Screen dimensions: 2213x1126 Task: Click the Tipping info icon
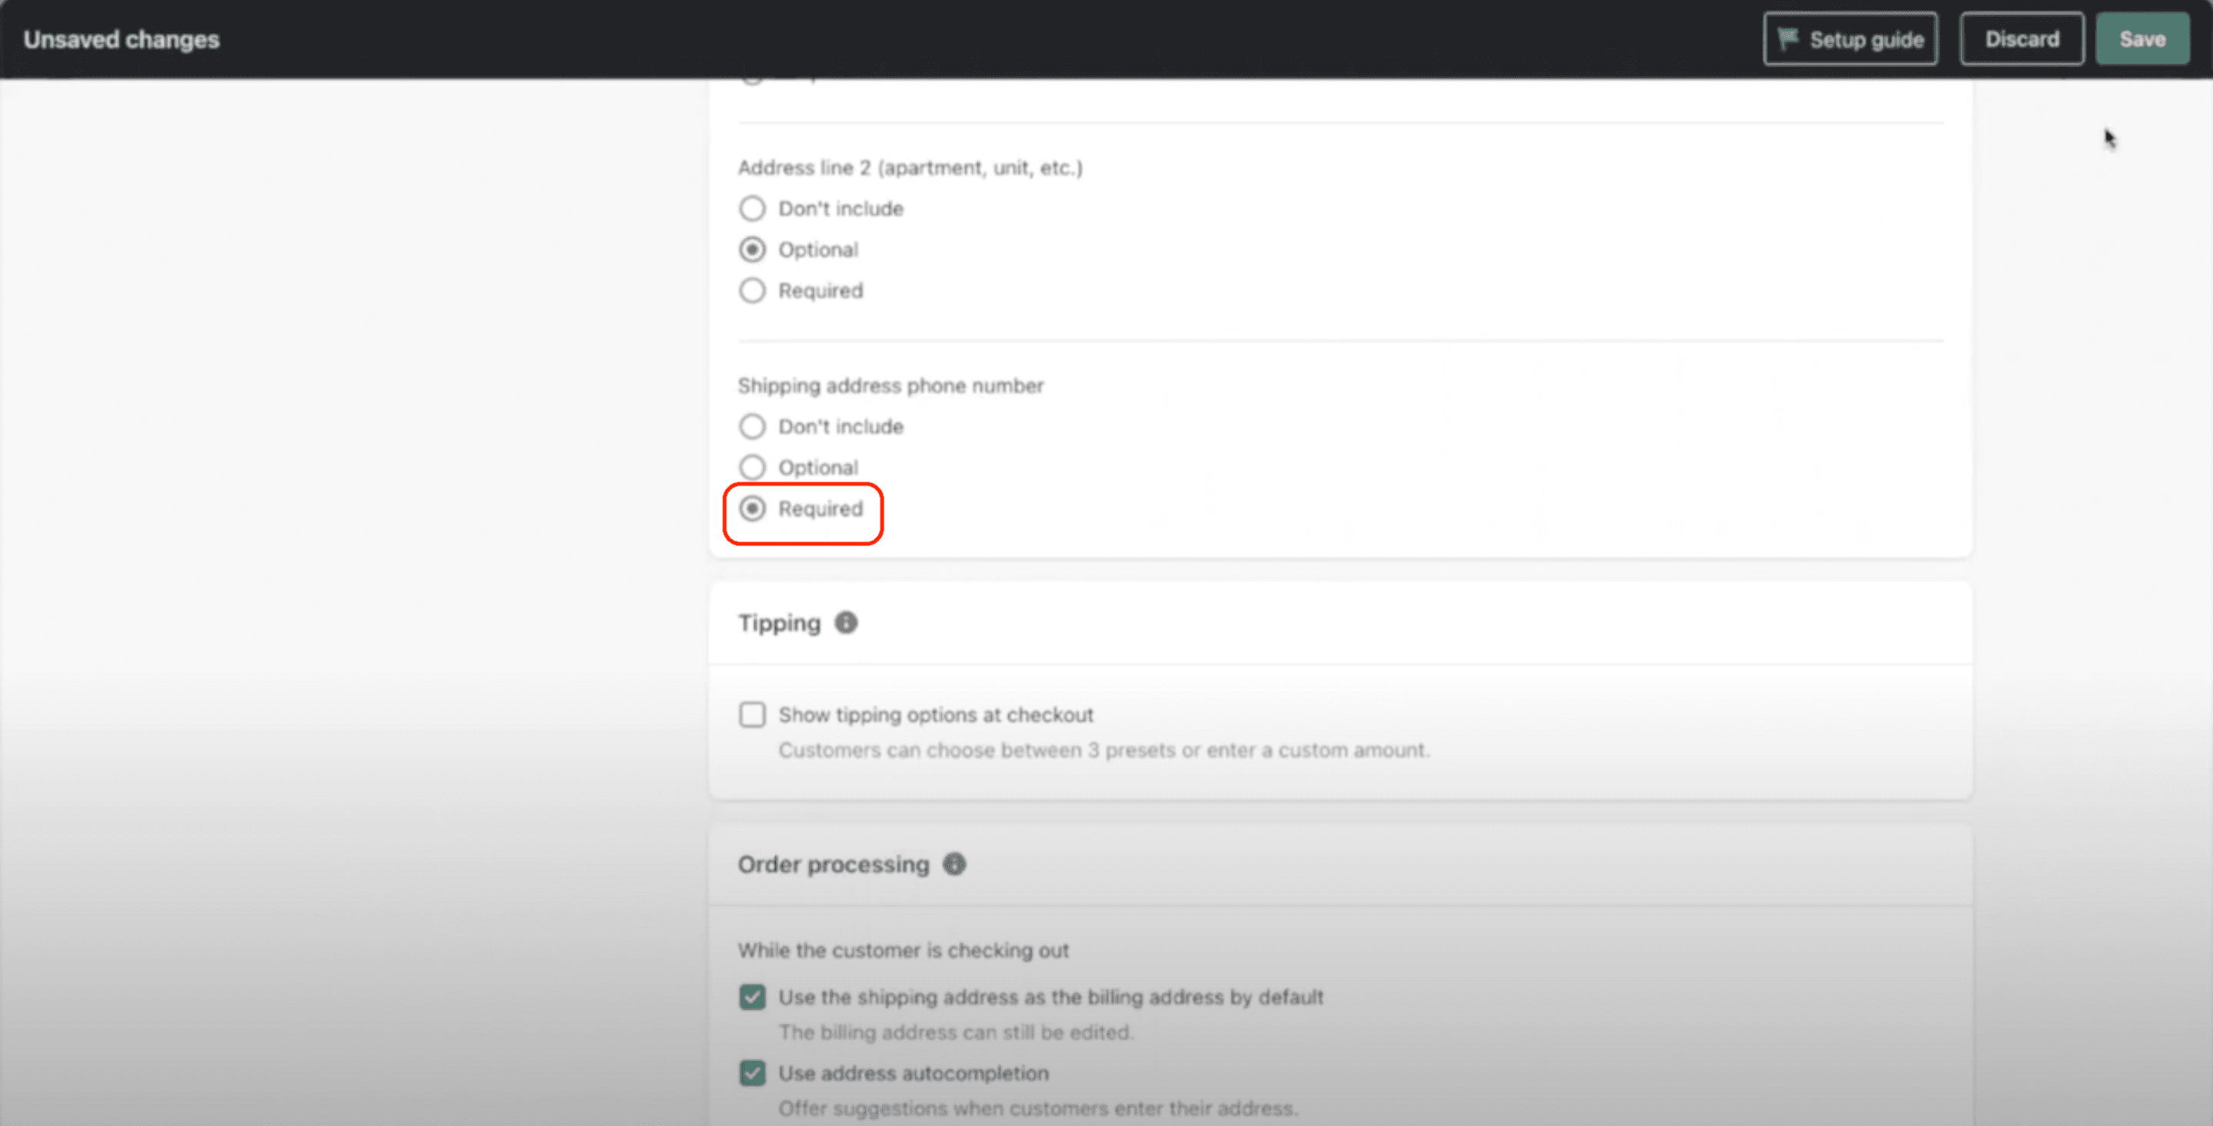click(846, 623)
